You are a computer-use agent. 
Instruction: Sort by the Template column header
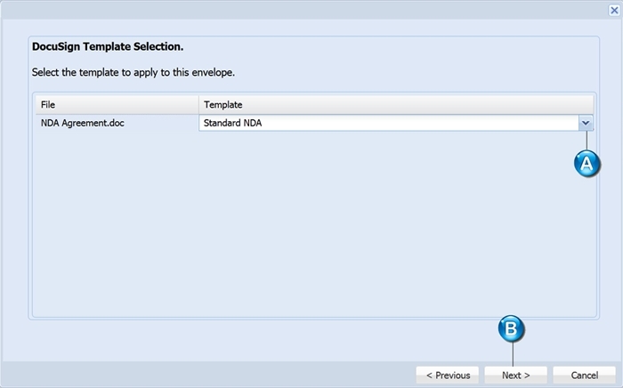tap(396, 105)
